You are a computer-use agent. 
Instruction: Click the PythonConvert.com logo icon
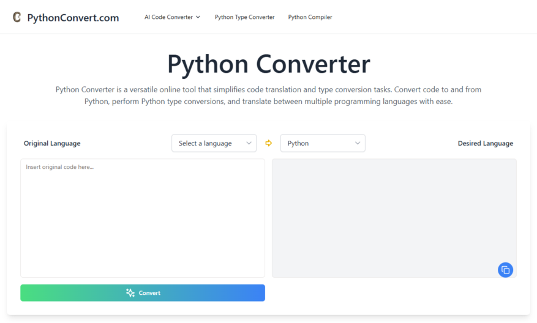(17, 17)
